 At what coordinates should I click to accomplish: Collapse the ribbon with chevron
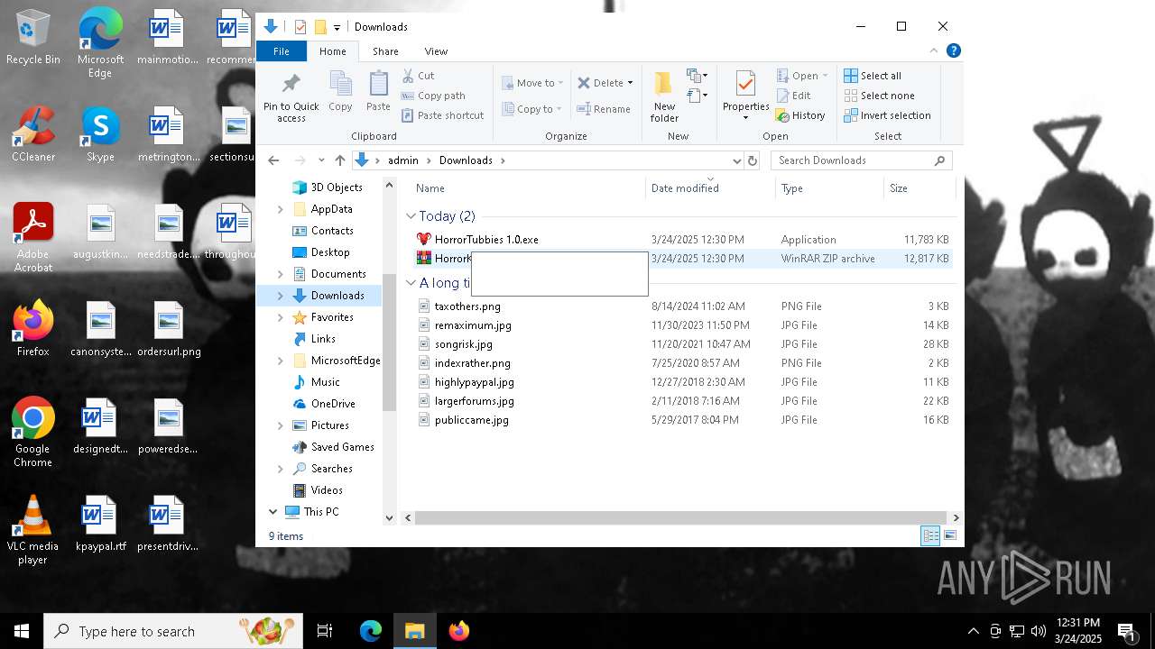[934, 50]
